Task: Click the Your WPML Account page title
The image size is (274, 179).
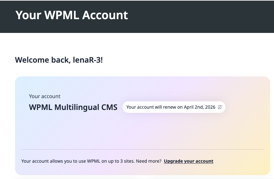Action: point(72,15)
